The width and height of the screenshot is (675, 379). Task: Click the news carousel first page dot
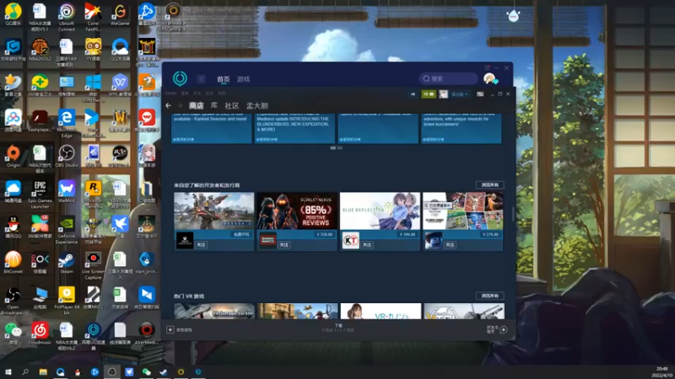pos(332,148)
